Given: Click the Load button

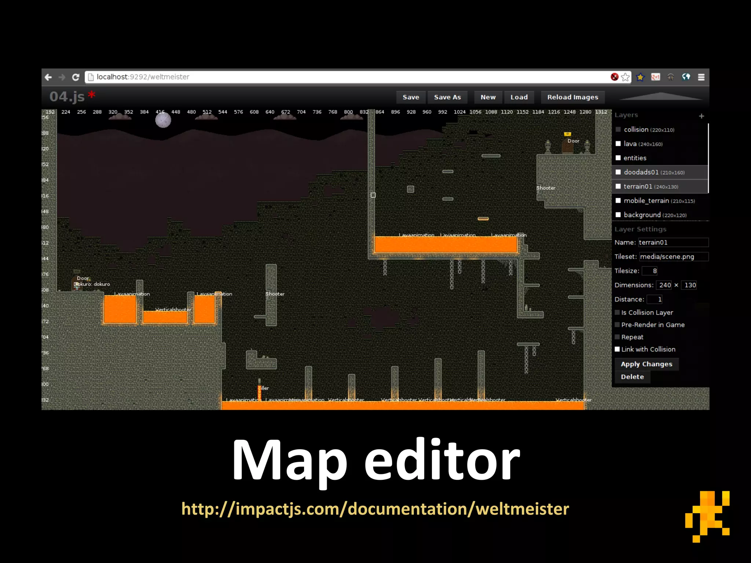Looking at the screenshot, I should pos(519,97).
